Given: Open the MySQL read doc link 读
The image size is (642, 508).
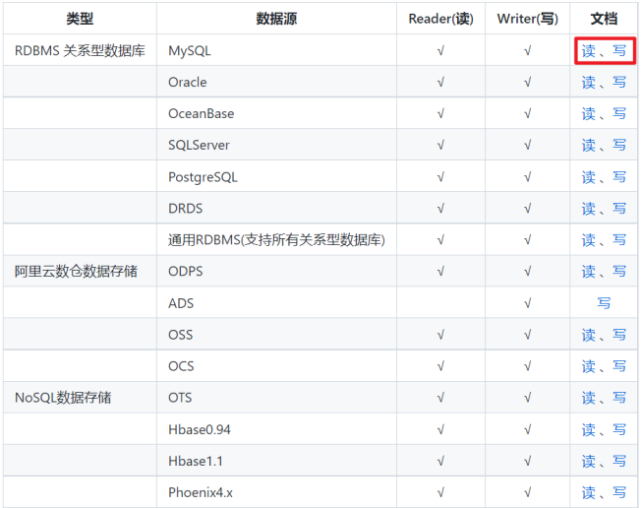Looking at the screenshot, I should pyautogui.click(x=589, y=51).
